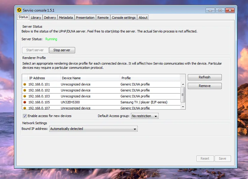Image resolution: width=248 pixels, height=179 pixels.
Task: Close the Serviio console window
Action: click(230, 10)
